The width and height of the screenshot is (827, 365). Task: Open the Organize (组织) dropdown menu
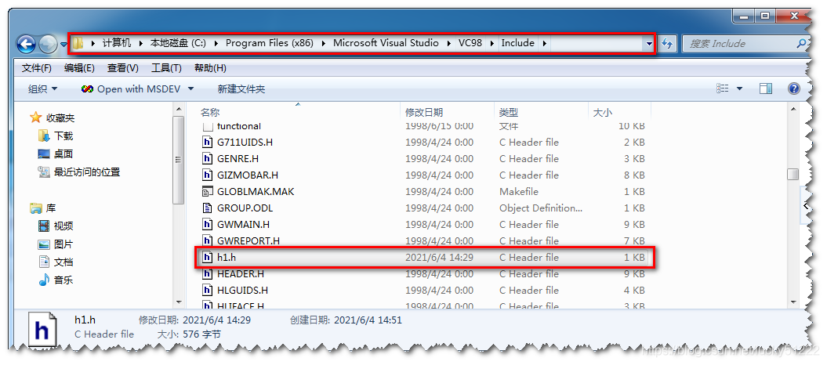click(x=42, y=89)
